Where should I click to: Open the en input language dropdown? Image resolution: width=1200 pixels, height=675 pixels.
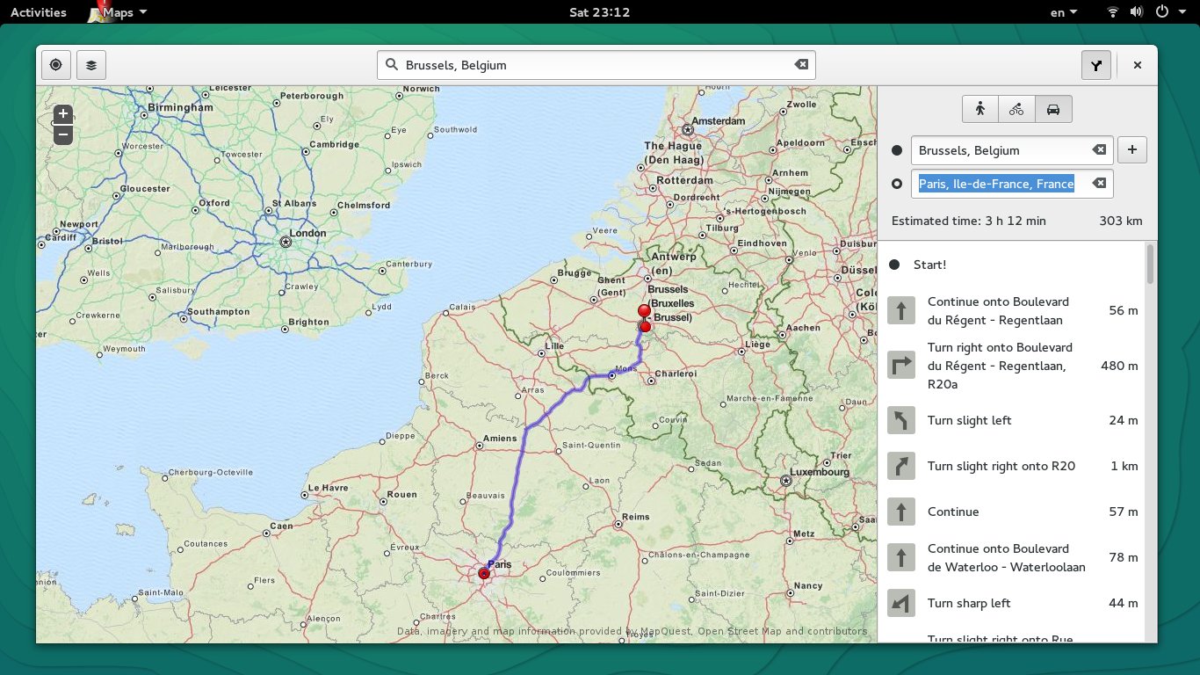[1064, 12]
